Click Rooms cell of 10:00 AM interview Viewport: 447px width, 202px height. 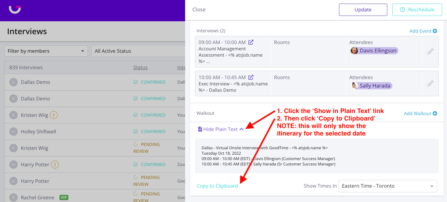point(309,83)
